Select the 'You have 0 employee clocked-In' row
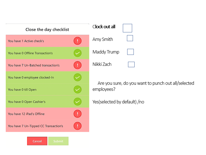Screen dimensions: 206x155 coord(47,77)
